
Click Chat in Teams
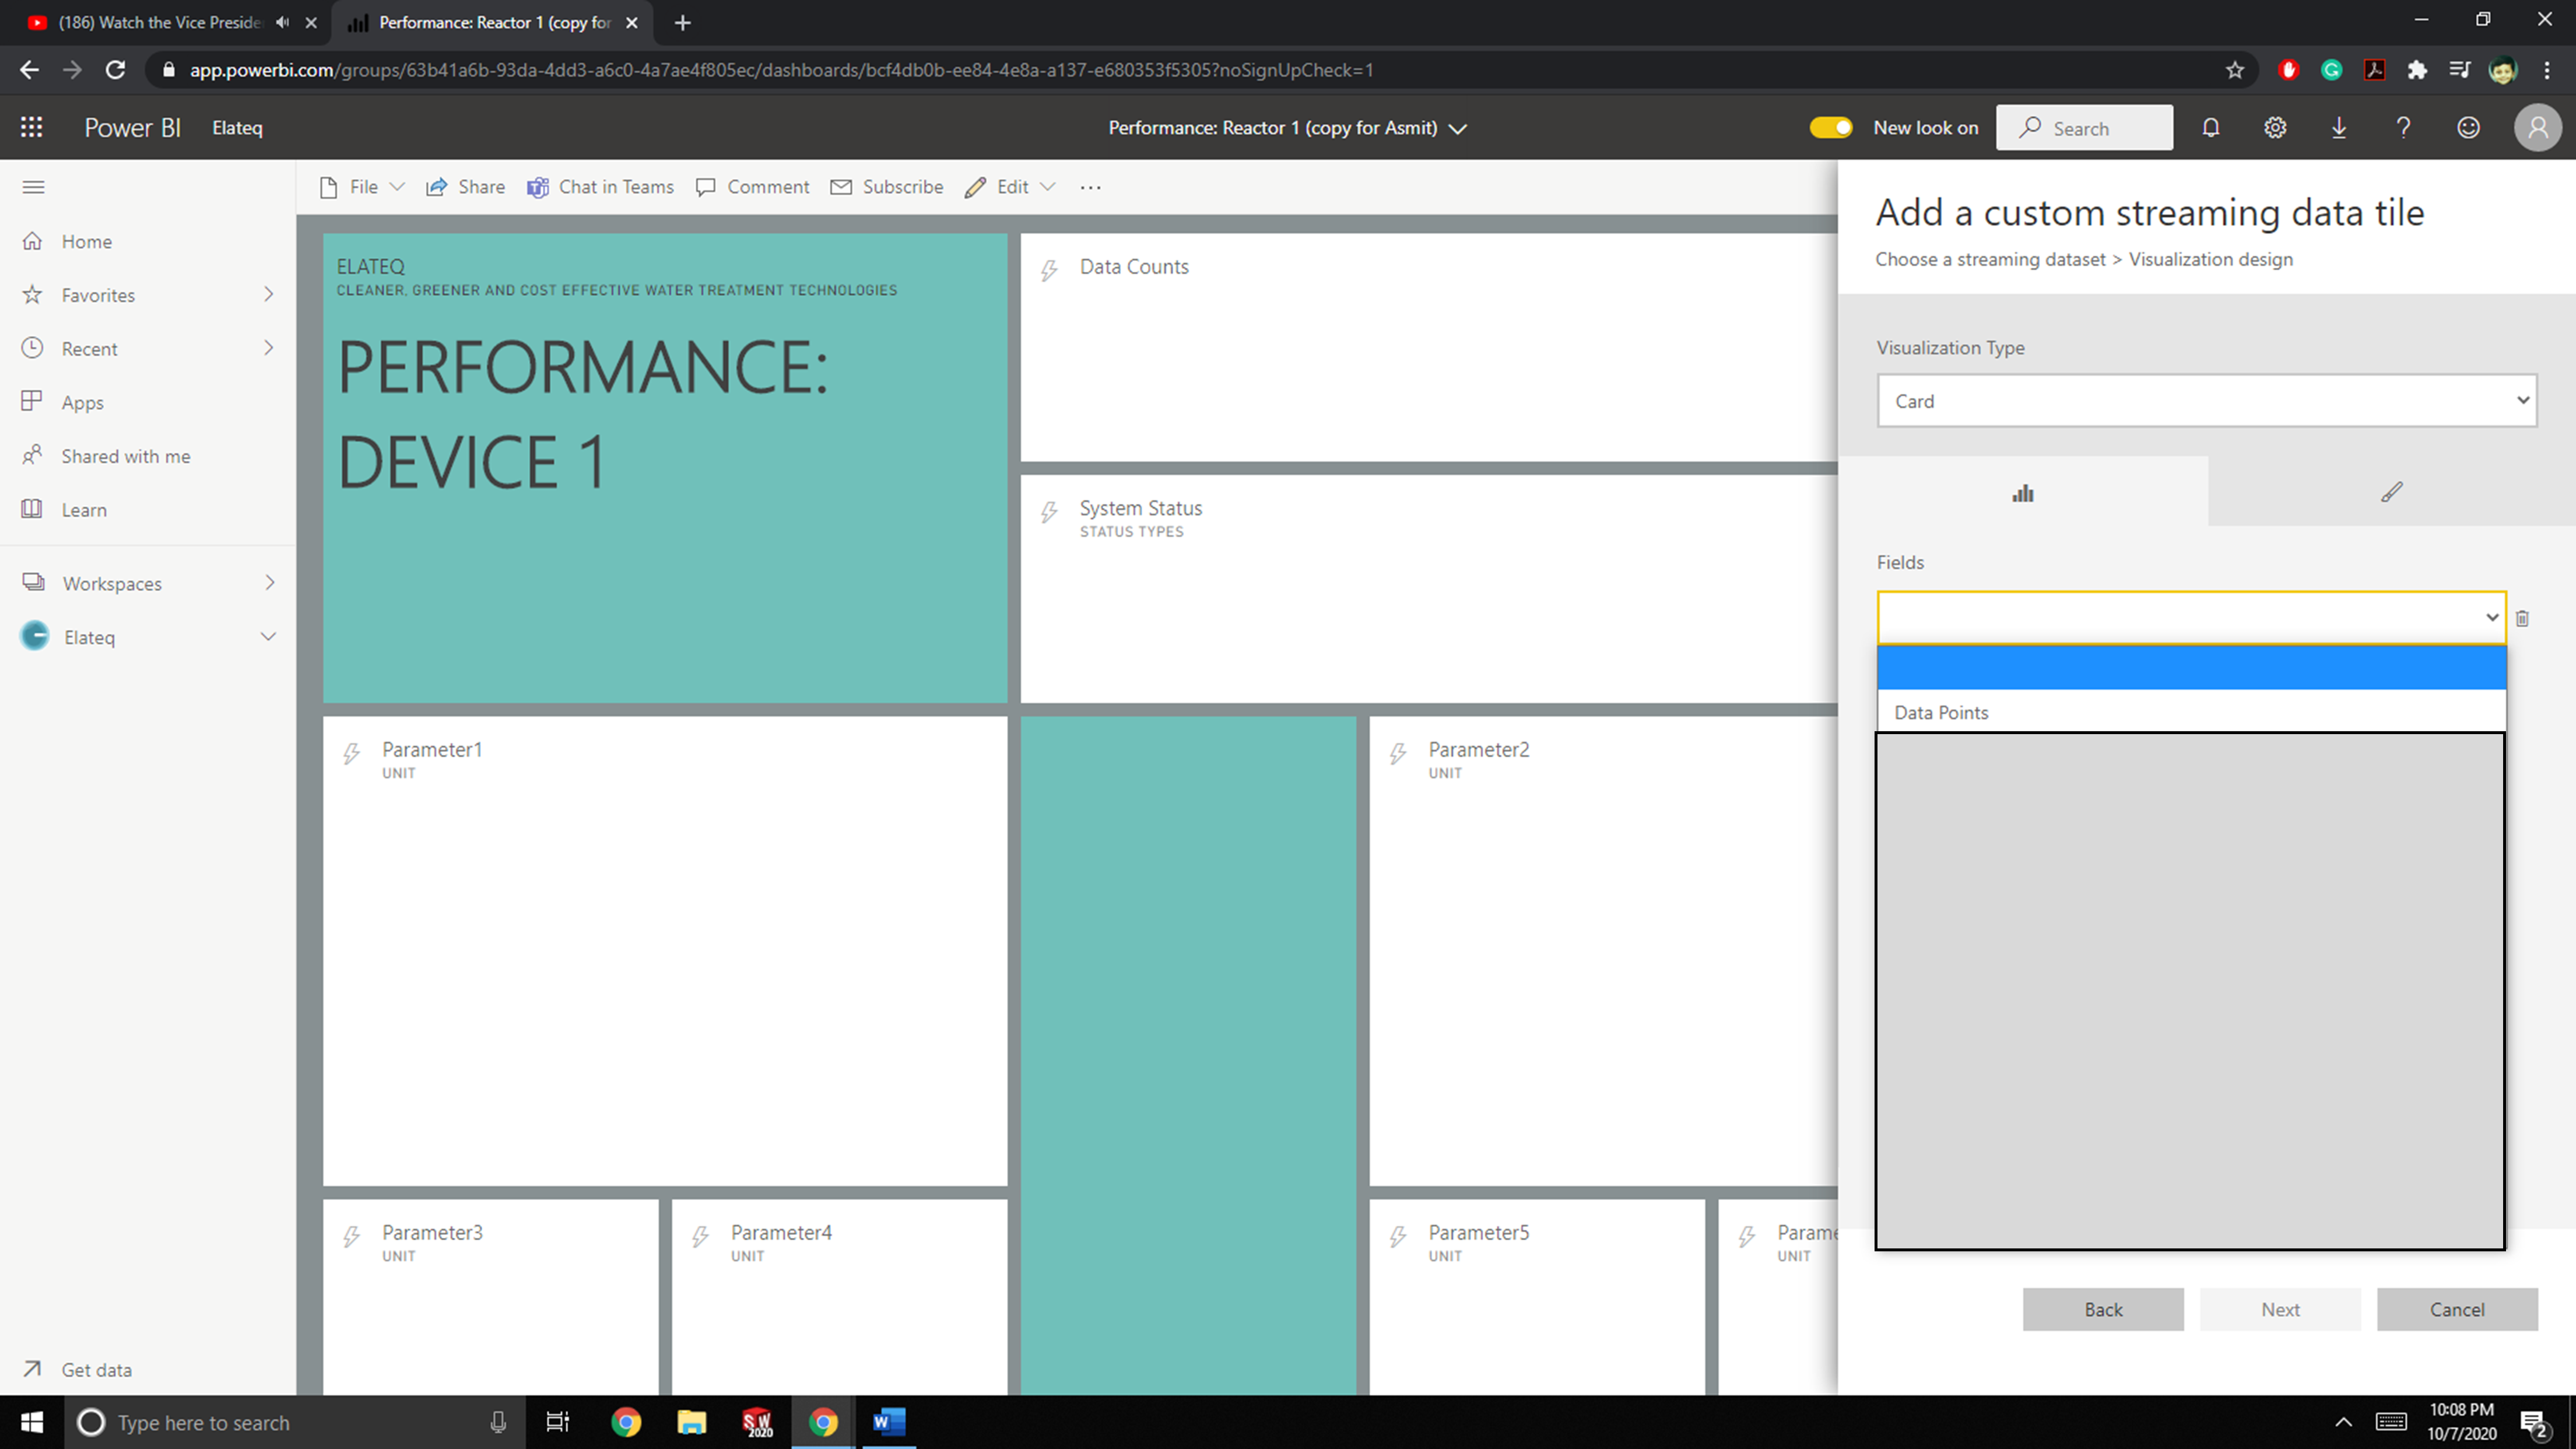[x=600, y=187]
